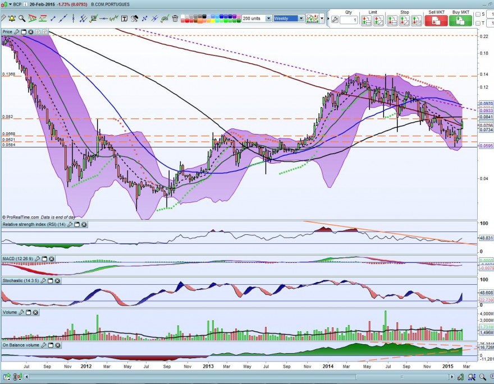Open the MACD panel wrench settings
The image size is (494, 384).
37,259
